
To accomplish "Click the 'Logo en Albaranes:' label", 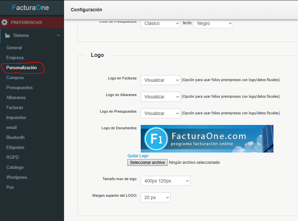I will point(122,95).
